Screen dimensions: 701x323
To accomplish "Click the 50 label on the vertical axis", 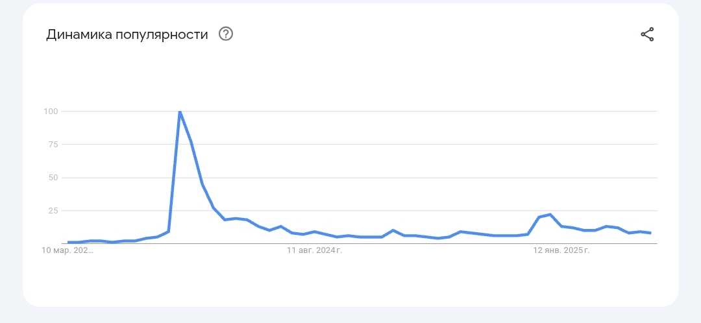I will [x=53, y=177].
